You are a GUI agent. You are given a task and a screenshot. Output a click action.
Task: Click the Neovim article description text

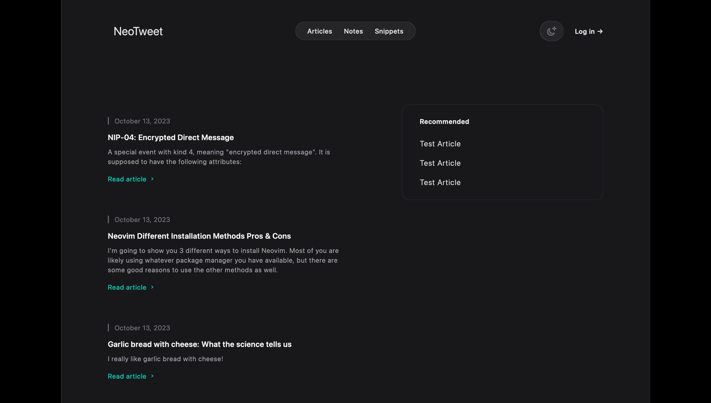point(223,260)
